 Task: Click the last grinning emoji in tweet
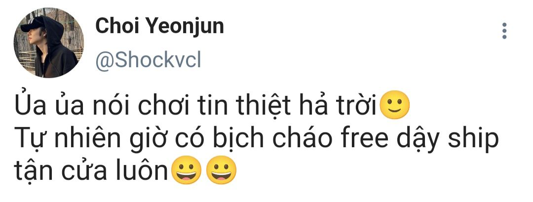tap(221, 170)
